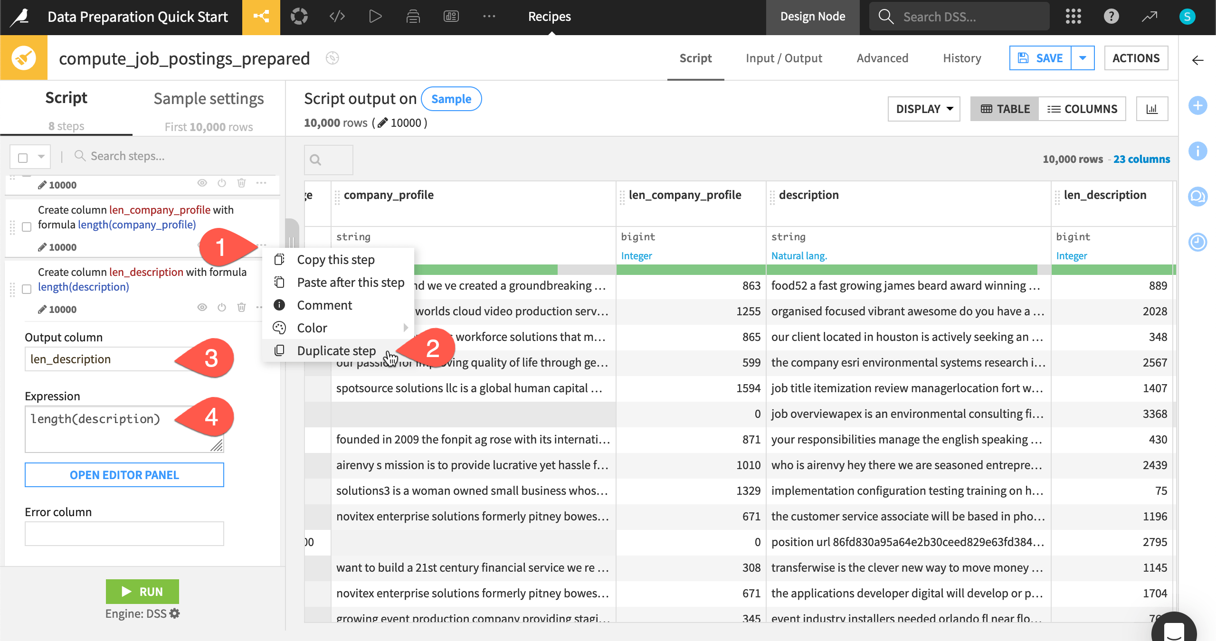
Task: Click the help question mark icon
Action: point(1111,17)
